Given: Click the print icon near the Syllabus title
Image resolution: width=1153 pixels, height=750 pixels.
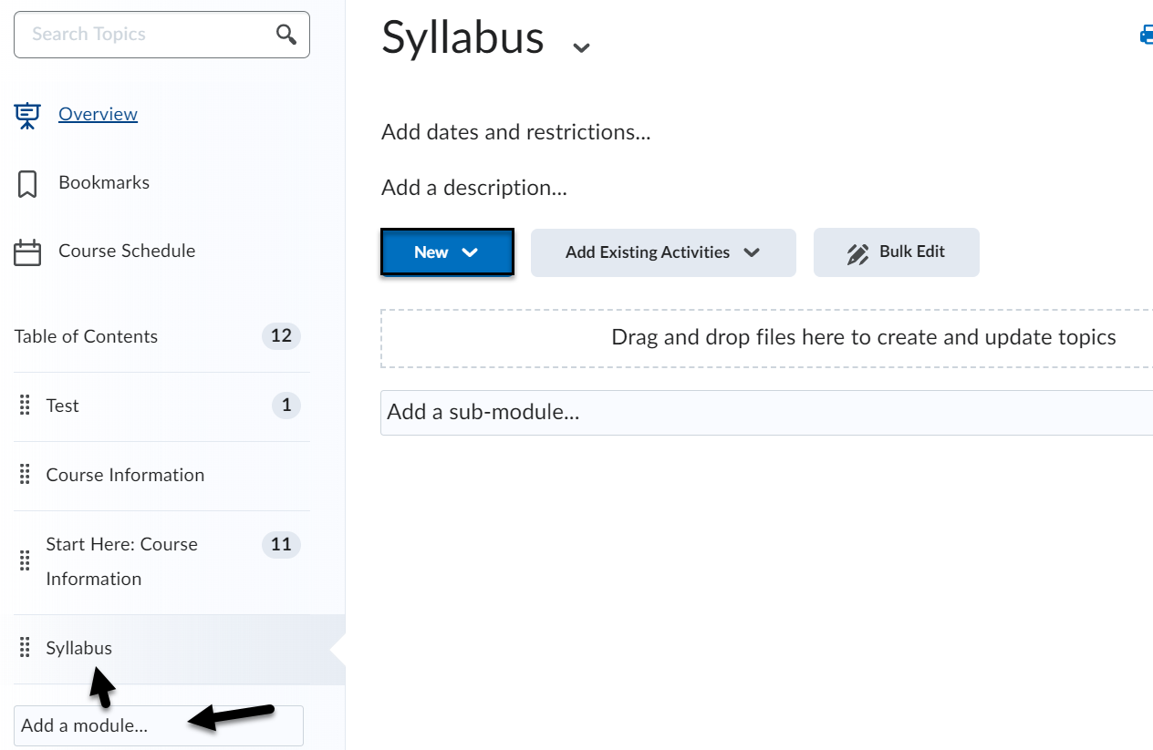Looking at the screenshot, I should tap(1145, 36).
